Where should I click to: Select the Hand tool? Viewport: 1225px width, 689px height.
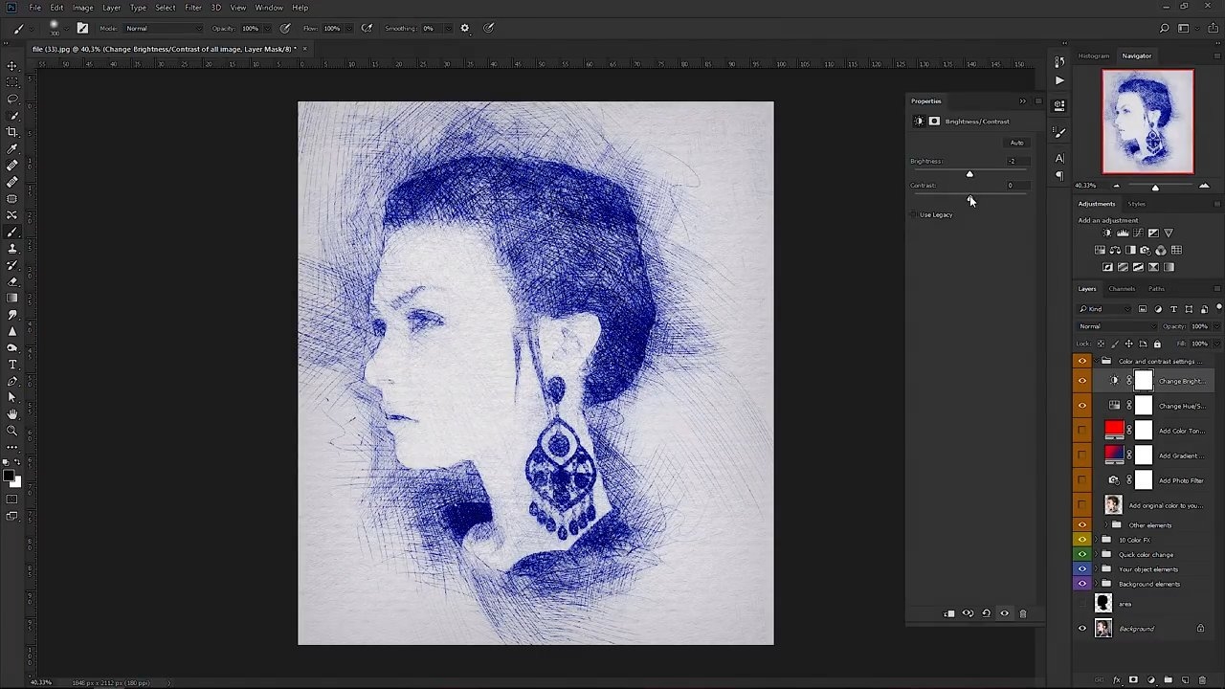point(12,414)
